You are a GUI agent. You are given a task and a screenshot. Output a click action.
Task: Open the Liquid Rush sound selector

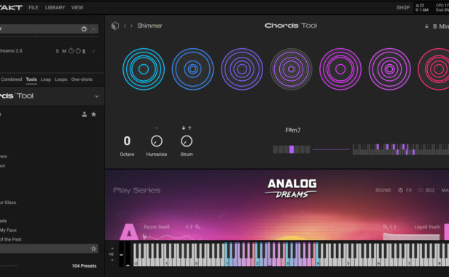pyautogui.click(x=427, y=227)
